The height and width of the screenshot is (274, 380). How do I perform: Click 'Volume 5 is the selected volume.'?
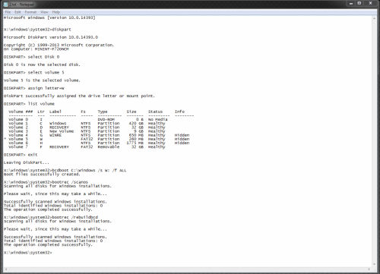tap(42, 80)
